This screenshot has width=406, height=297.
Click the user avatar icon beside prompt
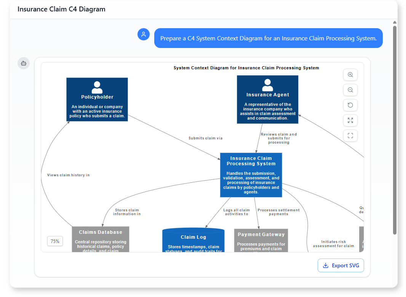coord(144,34)
